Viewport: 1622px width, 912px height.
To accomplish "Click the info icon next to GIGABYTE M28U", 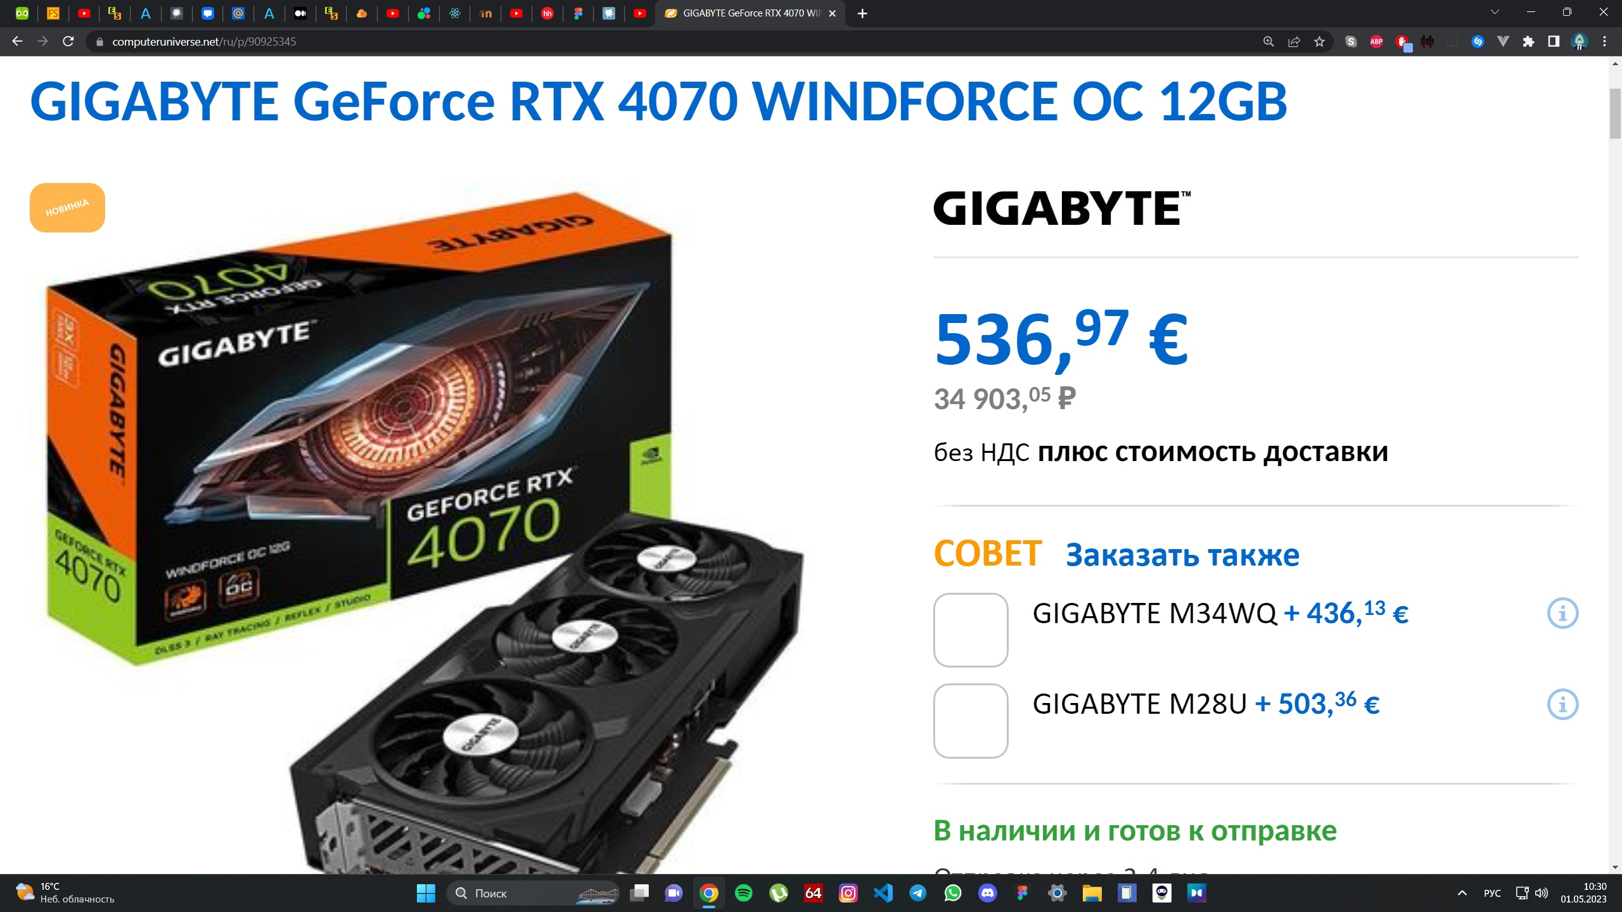I will [1562, 704].
